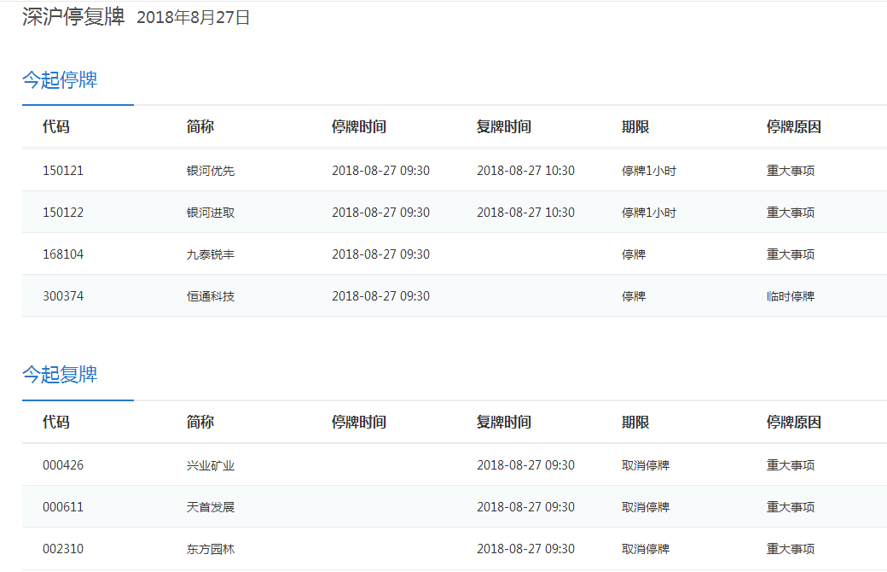Click 重大事项 reason for 九泰锐丰

coord(791,254)
